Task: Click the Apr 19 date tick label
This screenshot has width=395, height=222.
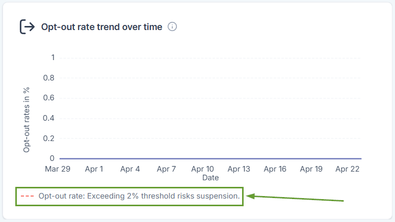Action: (x=311, y=169)
